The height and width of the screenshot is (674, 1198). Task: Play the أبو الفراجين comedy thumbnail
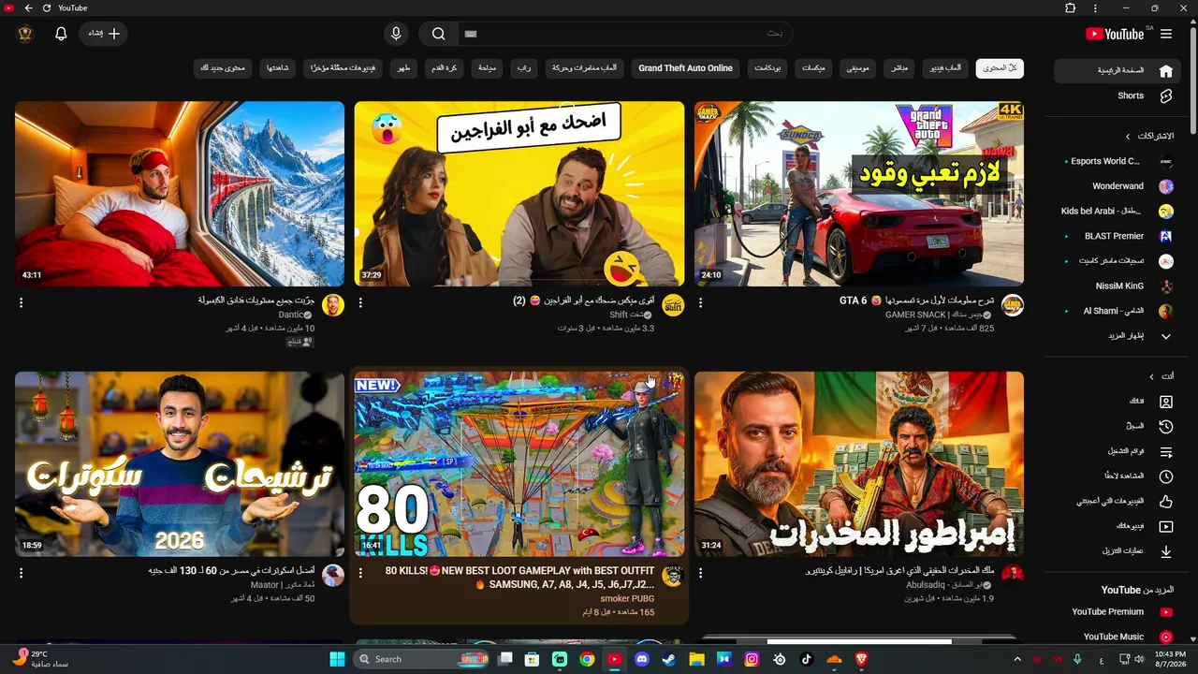click(x=519, y=194)
